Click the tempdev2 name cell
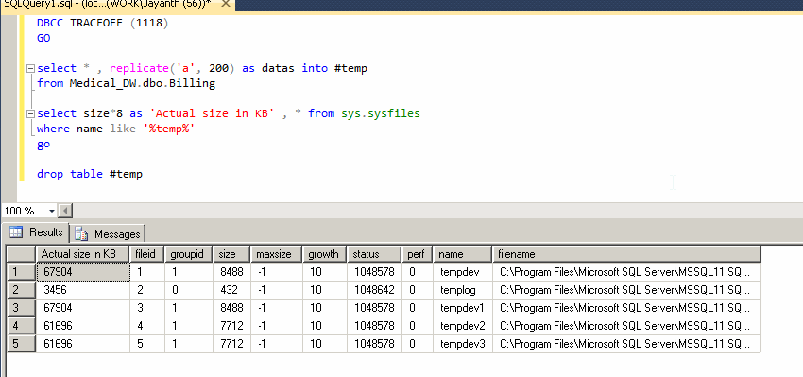The image size is (803, 377). point(463,326)
